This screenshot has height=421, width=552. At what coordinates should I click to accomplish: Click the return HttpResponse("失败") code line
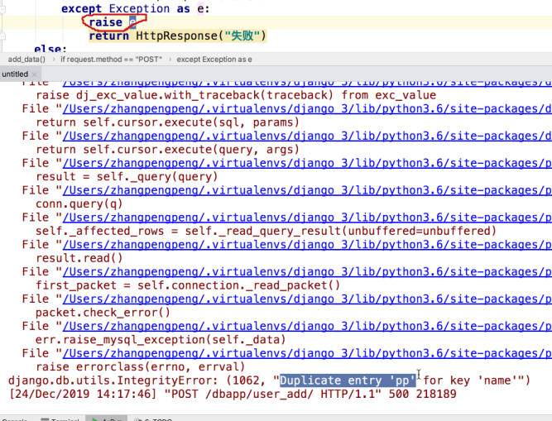[x=178, y=36]
